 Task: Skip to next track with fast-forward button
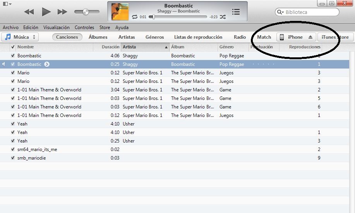62,12
